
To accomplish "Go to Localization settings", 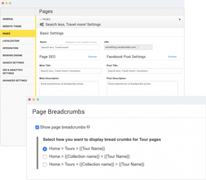I will [18, 41].
